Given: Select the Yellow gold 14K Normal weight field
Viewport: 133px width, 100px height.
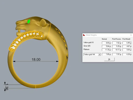Looking at the screenshot, I should [x=106, y=54].
